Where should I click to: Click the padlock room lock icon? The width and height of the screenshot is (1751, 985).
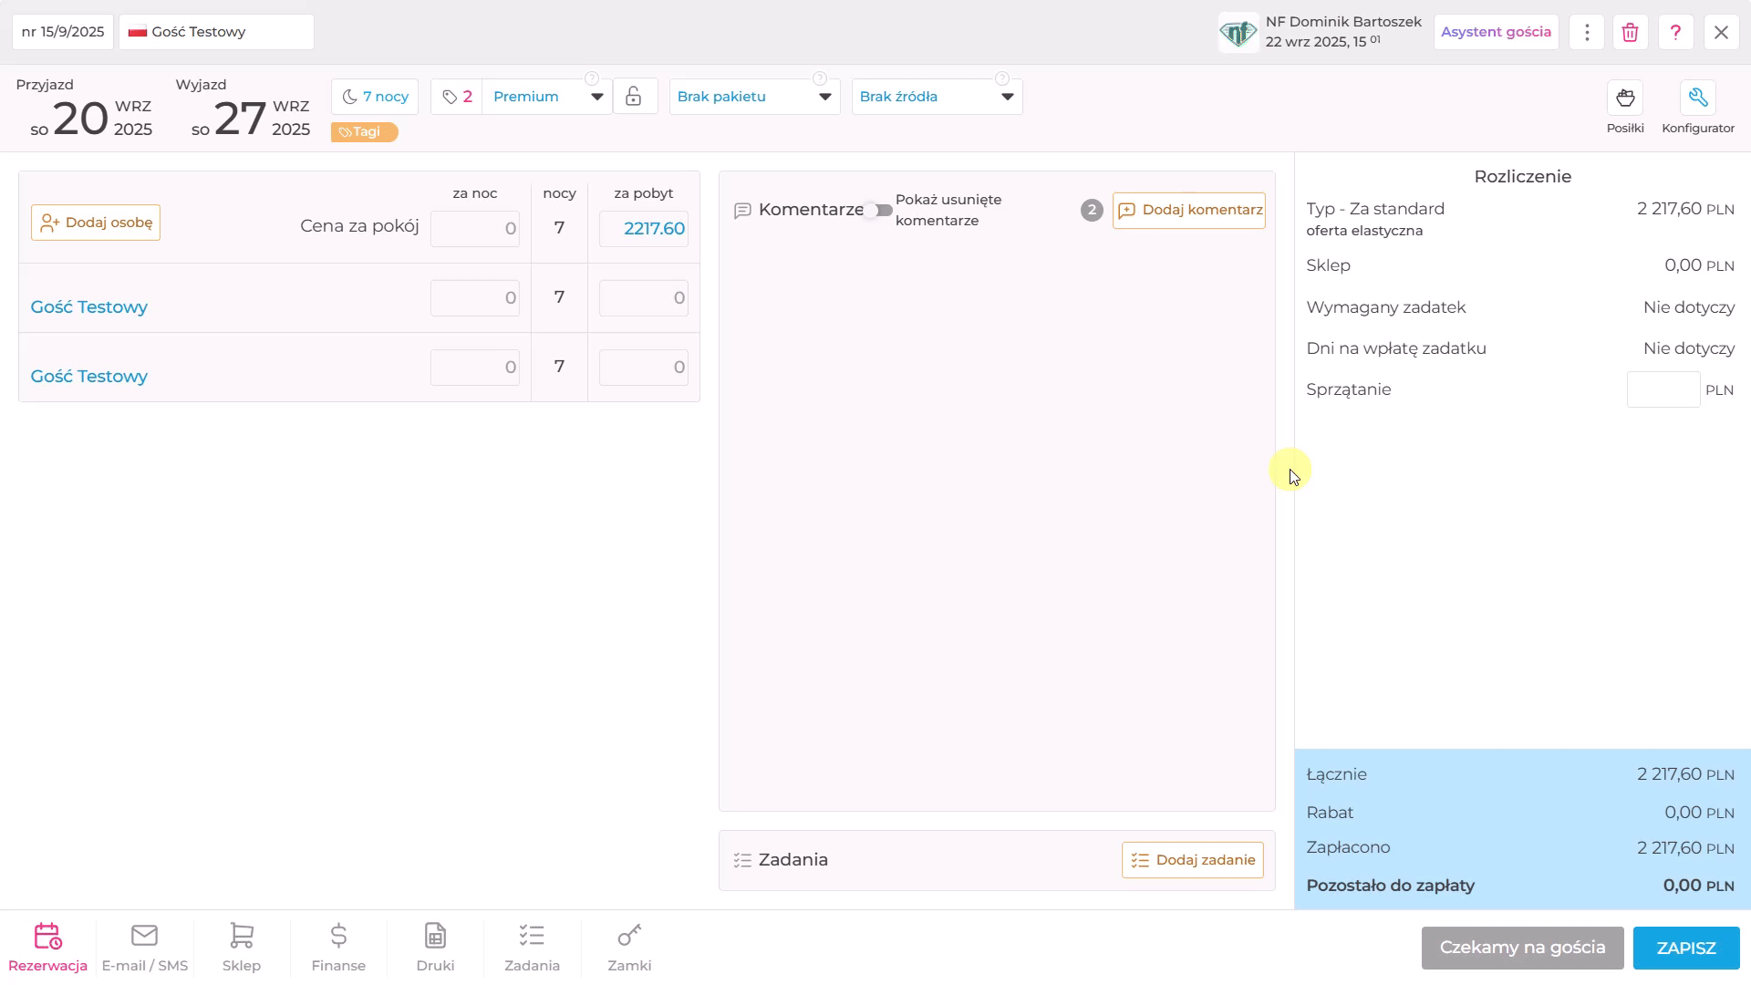tap(634, 97)
